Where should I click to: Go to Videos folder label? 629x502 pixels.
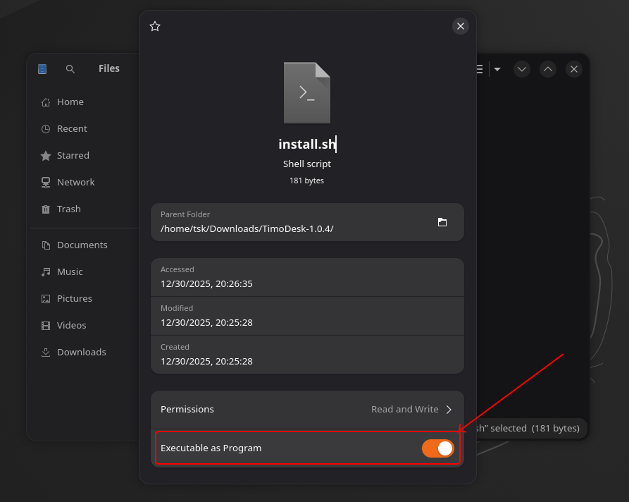point(71,325)
